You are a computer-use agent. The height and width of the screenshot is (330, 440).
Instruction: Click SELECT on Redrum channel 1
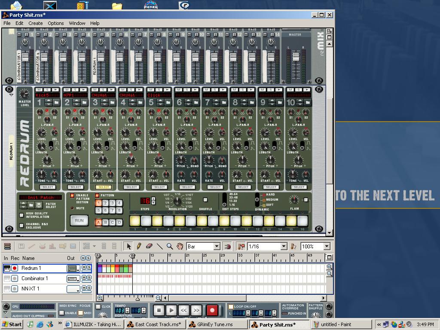click(x=48, y=187)
